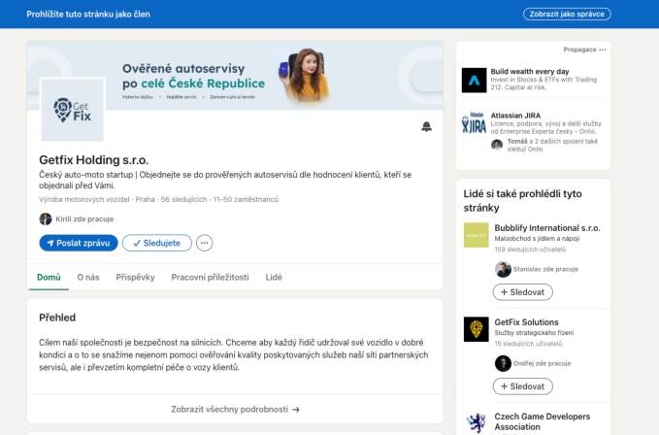
Task: Click Stanislav zde pracuje text
Action: coord(545,269)
